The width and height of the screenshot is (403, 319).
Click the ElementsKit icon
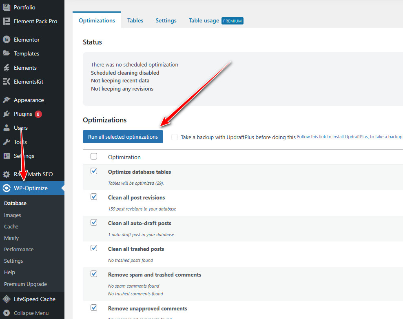pyautogui.click(x=7, y=82)
